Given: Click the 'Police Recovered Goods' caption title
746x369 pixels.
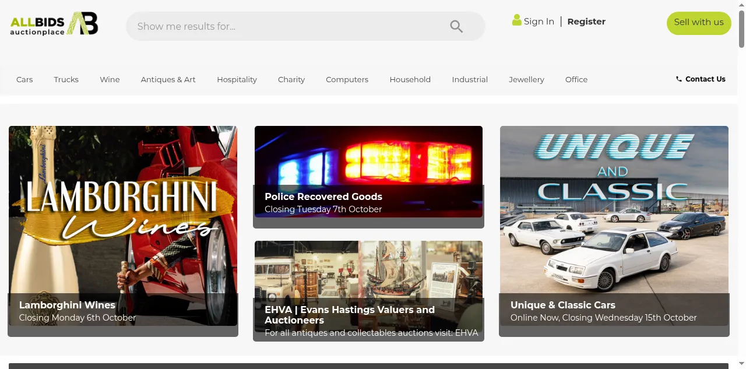Looking at the screenshot, I should click(323, 196).
